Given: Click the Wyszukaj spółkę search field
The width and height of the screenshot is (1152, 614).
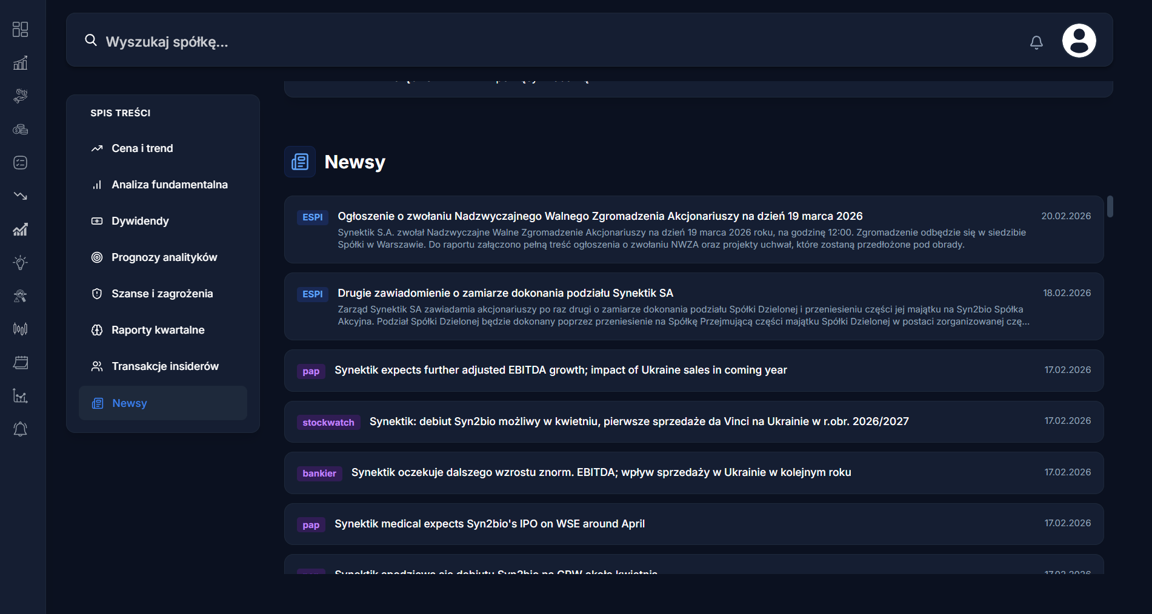Looking at the screenshot, I should [x=545, y=42].
